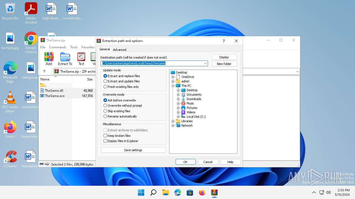Expand OneDrive node in folder tree
Image resolution: width=355 pixels, height=199 pixels.
click(173, 77)
